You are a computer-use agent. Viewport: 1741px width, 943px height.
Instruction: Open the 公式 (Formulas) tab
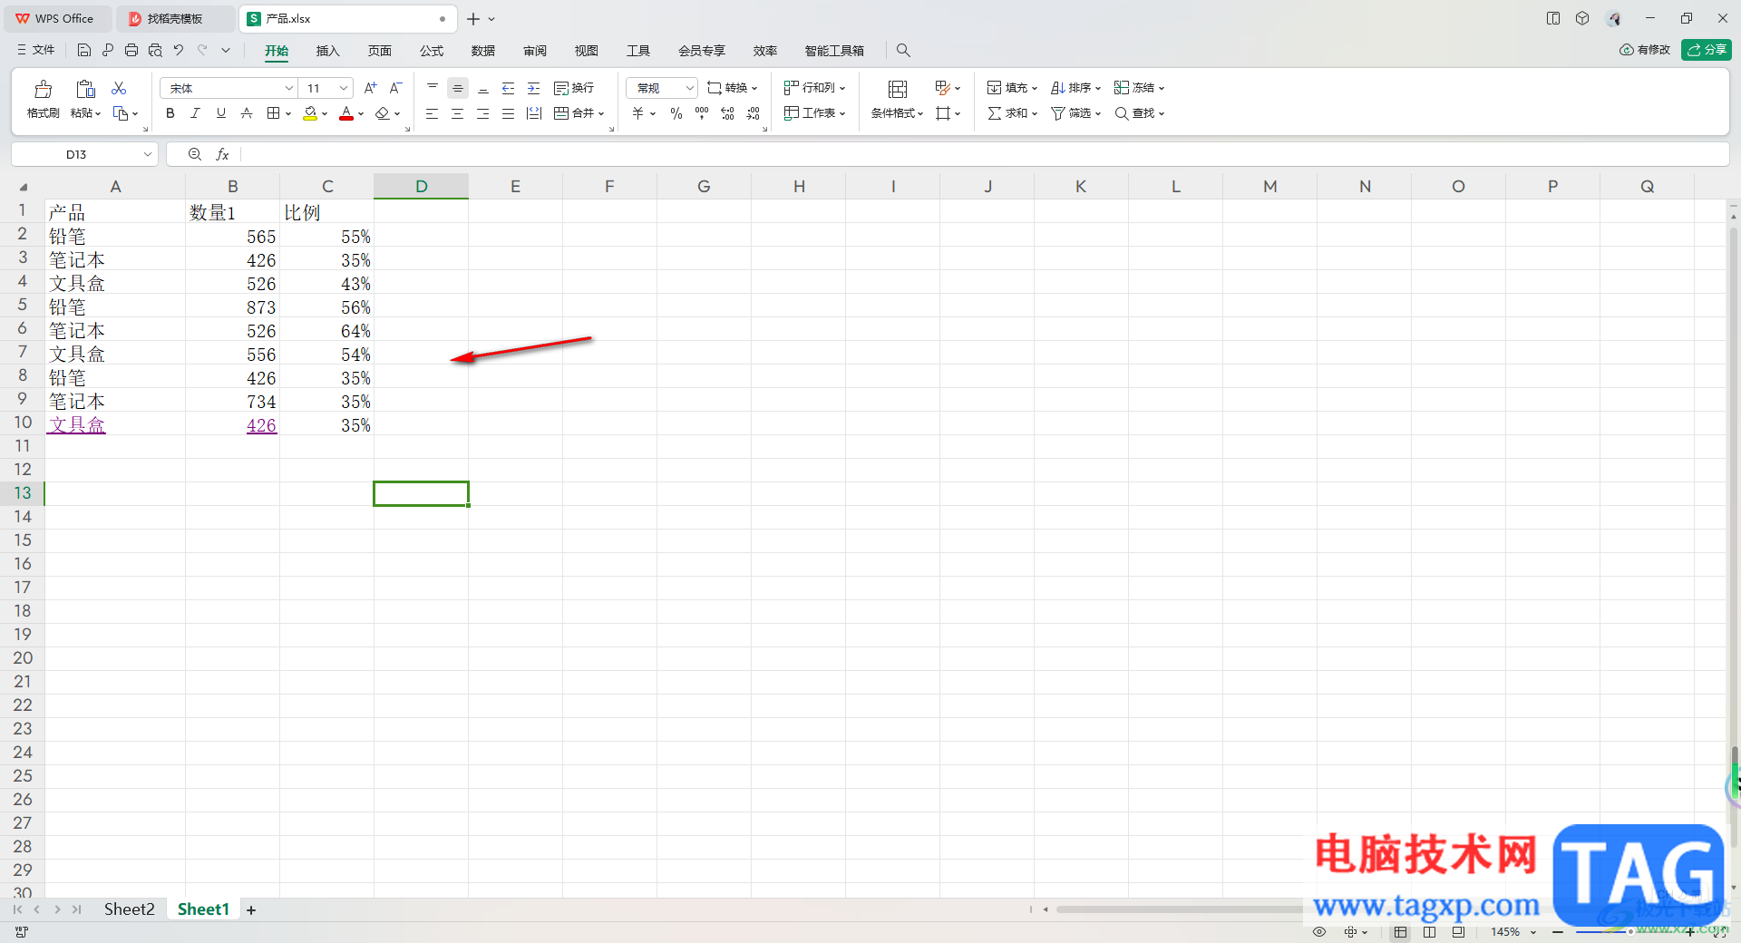[432, 51]
